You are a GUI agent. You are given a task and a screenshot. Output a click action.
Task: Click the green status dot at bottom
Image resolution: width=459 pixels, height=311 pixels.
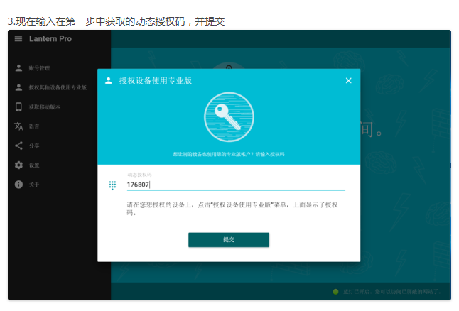point(336,292)
